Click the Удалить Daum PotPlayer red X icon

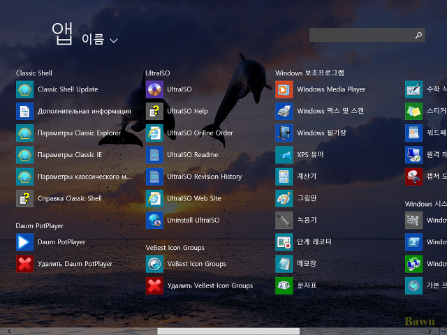(25, 264)
